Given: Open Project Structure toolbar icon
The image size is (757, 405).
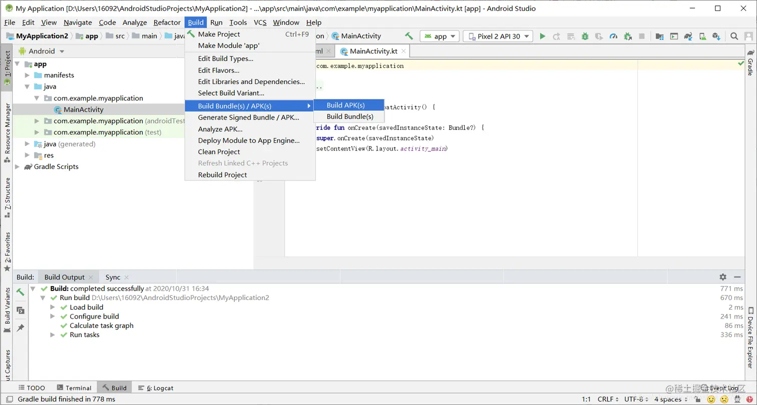Looking at the screenshot, I should point(659,36).
